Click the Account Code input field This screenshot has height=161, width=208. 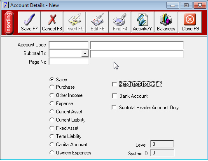tap(69, 45)
